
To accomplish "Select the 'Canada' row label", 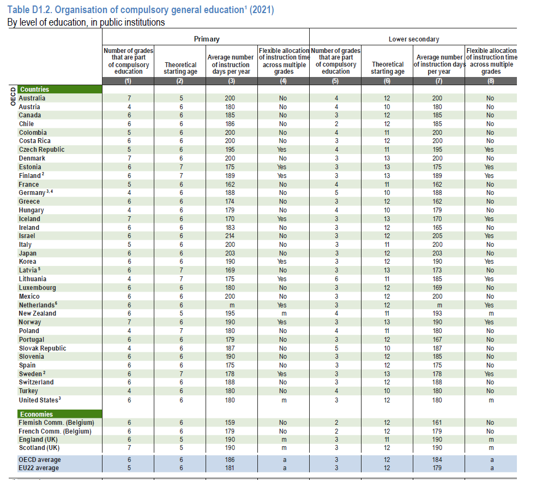I will click(x=30, y=115).
